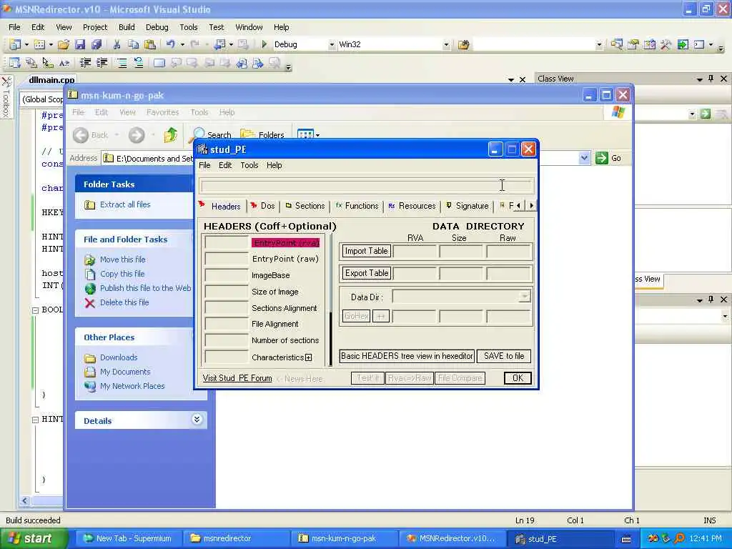
Task: Click Up folder icon in Explorer window
Action: click(x=170, y=135)
